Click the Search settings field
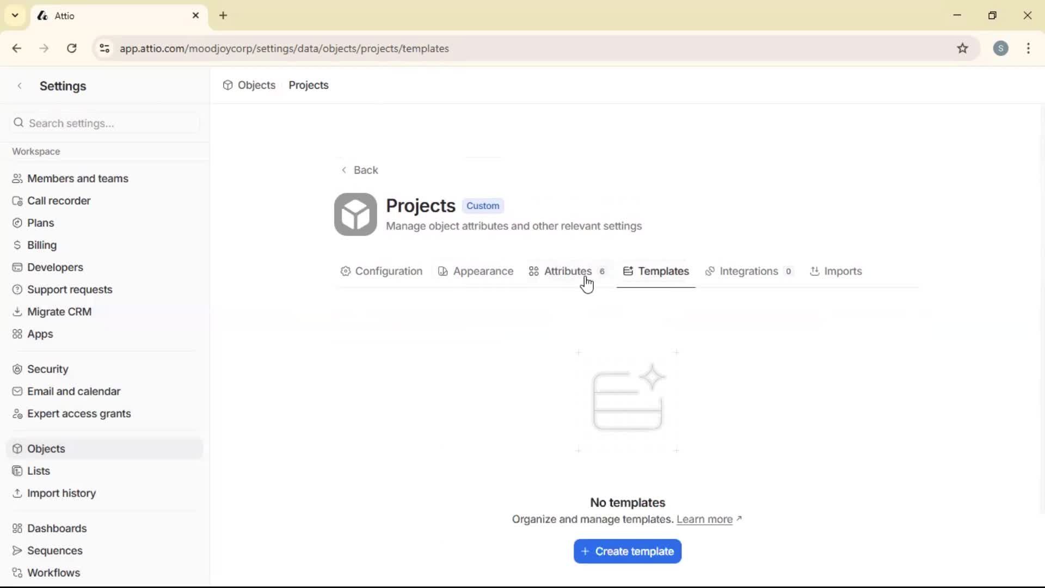 coord(104,123)
